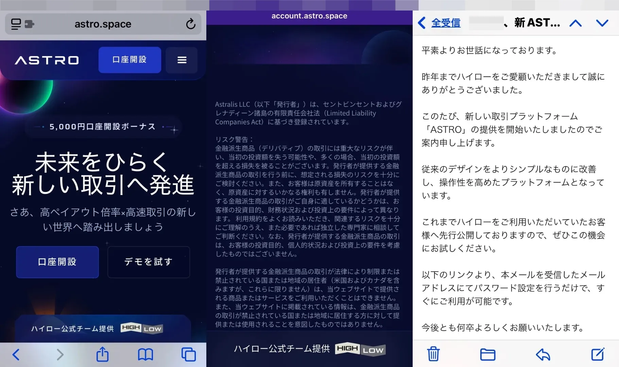
Task: Go to previous message with up chevron
Action: tap(575, 23)
